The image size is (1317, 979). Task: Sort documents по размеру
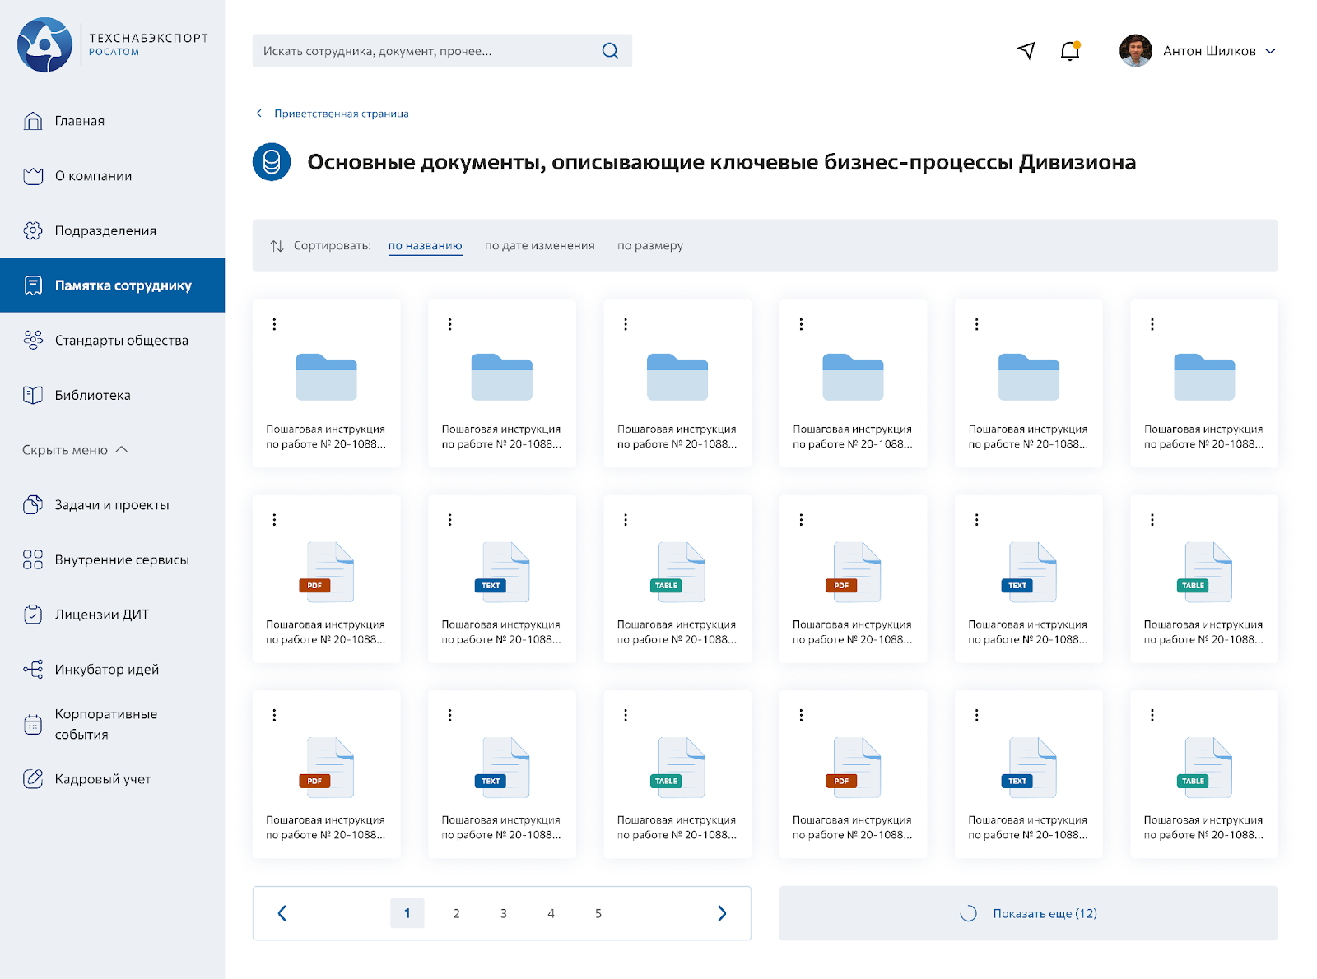(x=649, y=246)
